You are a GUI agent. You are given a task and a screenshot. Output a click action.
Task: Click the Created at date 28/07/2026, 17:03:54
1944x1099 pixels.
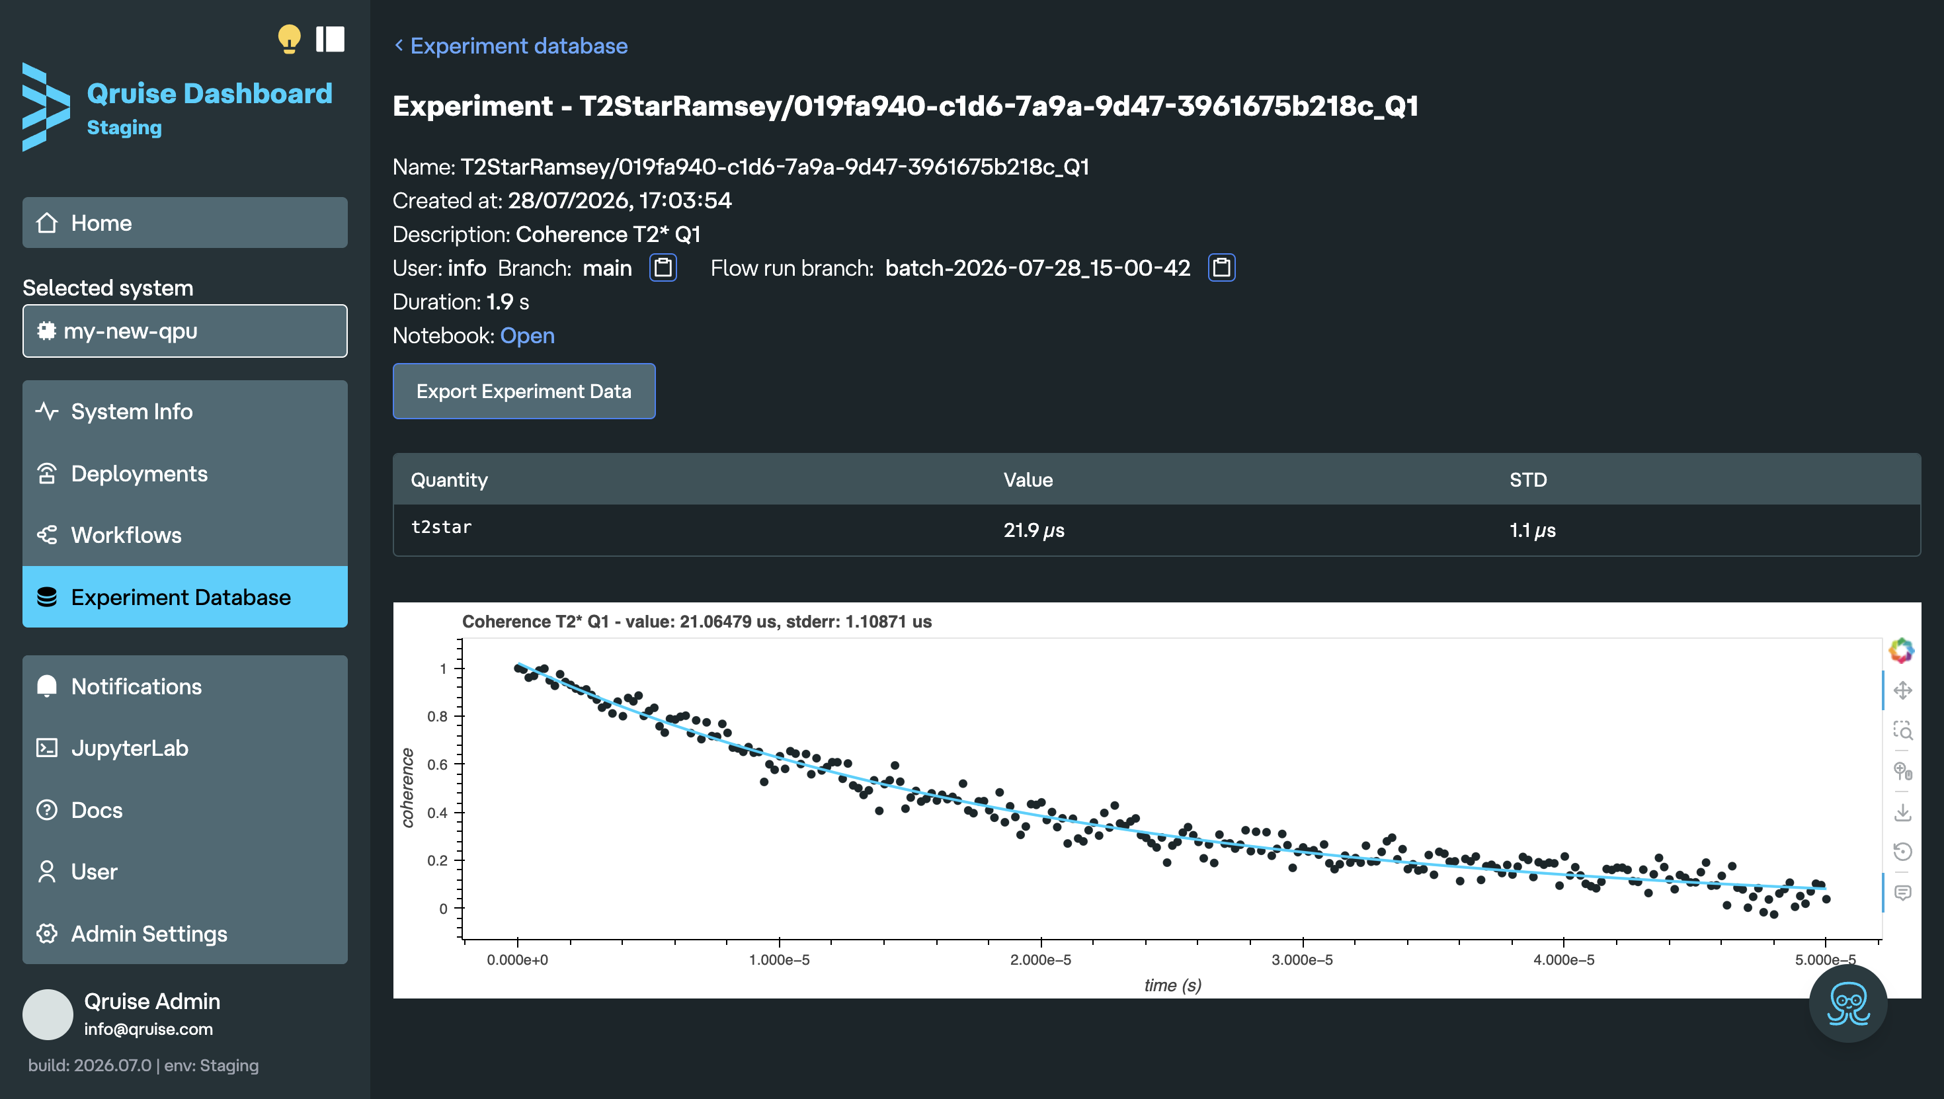point(620,201)
